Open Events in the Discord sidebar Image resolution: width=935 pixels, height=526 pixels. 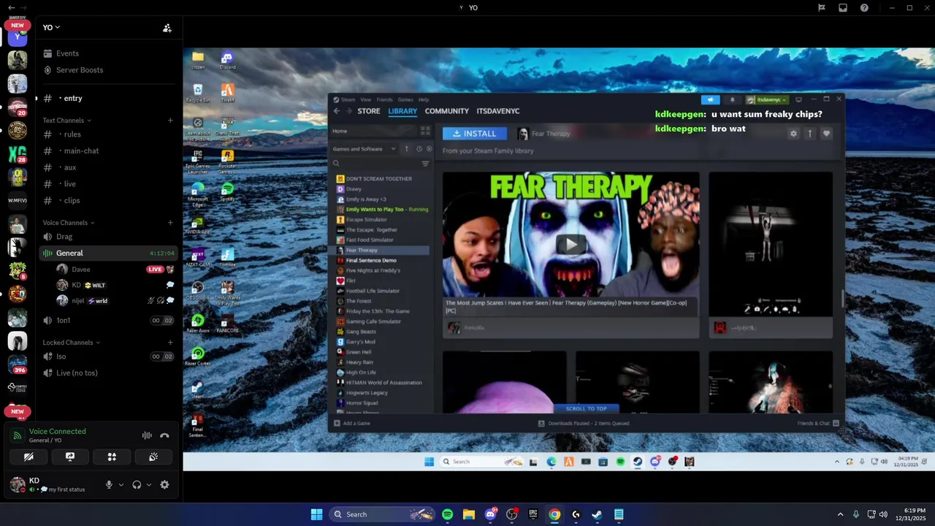(67, 53)
